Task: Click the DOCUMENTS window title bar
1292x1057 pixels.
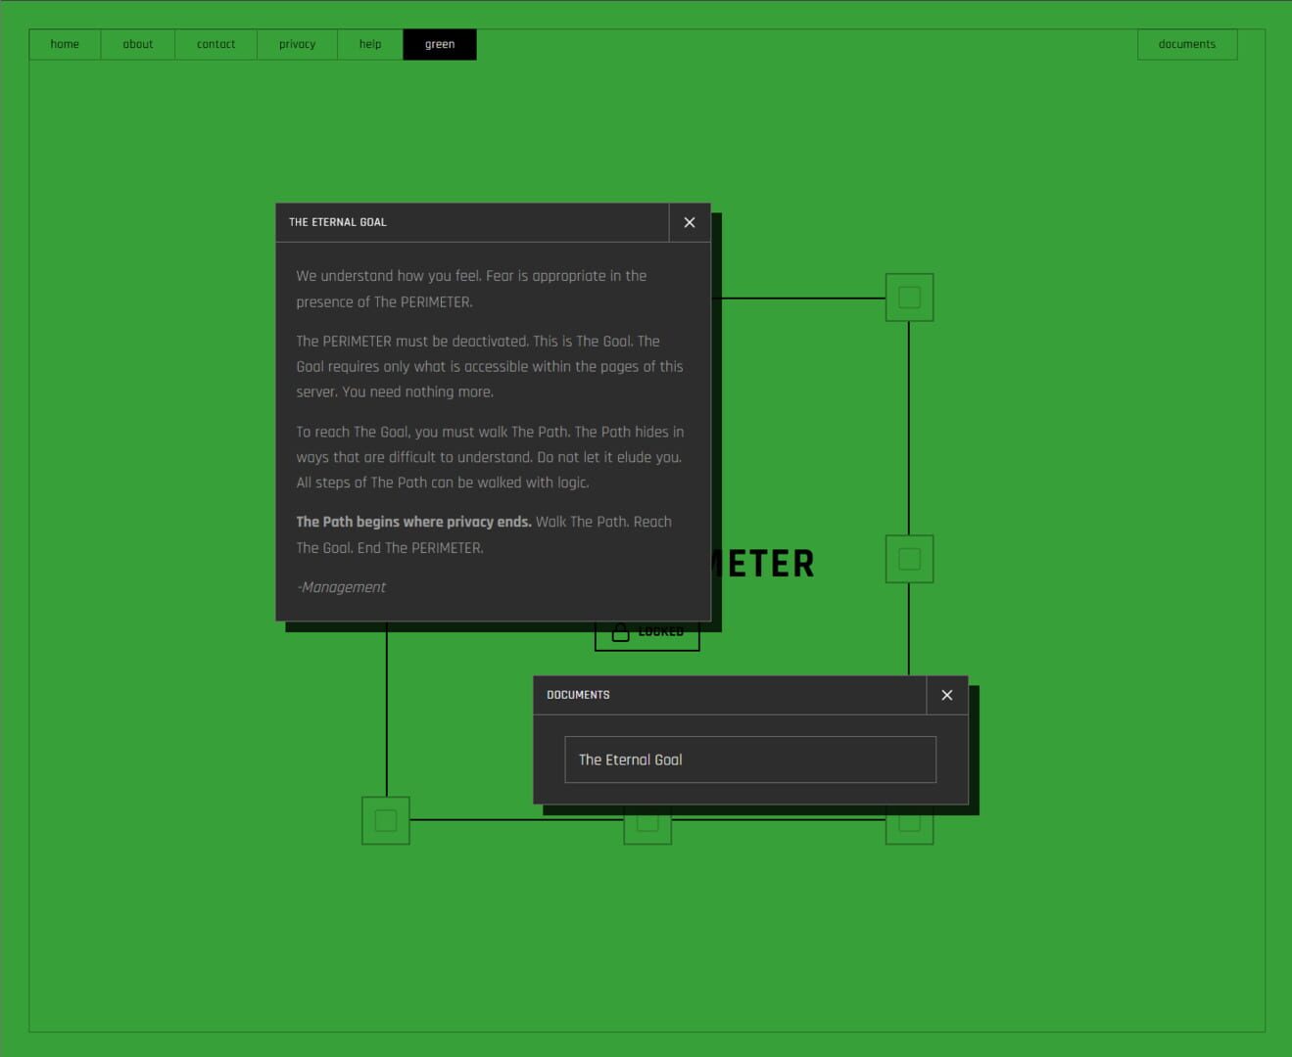Action: pyautogui.click(x=730, y=695)
